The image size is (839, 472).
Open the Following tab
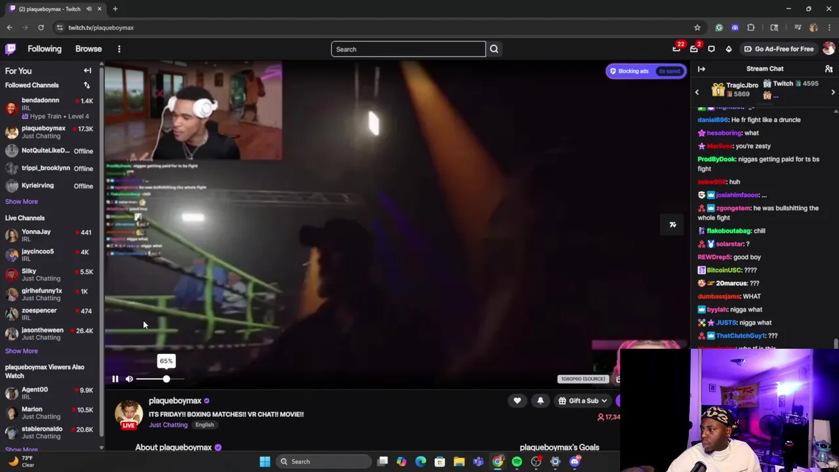click(45, 49)
